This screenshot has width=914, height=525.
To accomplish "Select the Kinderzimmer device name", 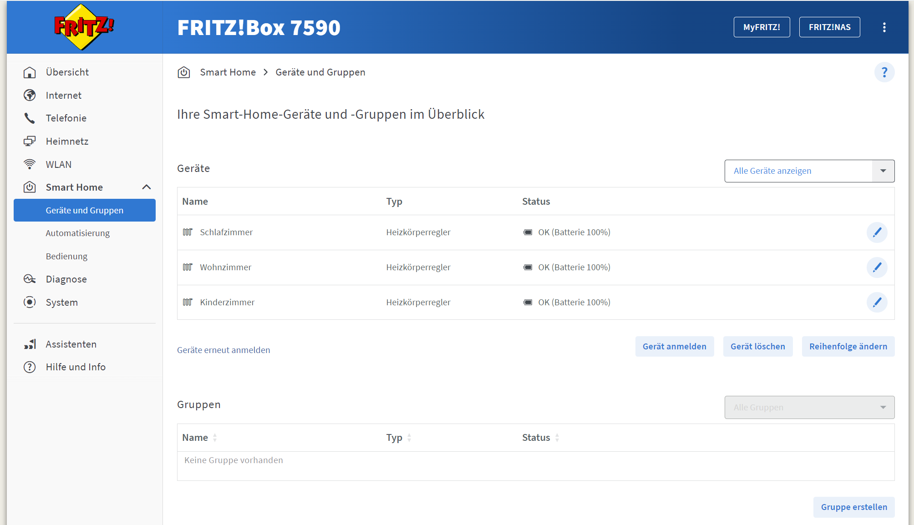I will [227, 302].
